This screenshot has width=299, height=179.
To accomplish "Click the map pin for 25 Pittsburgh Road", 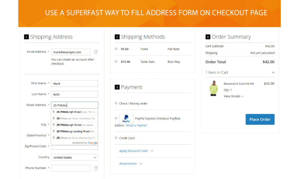I will [54, 112].
